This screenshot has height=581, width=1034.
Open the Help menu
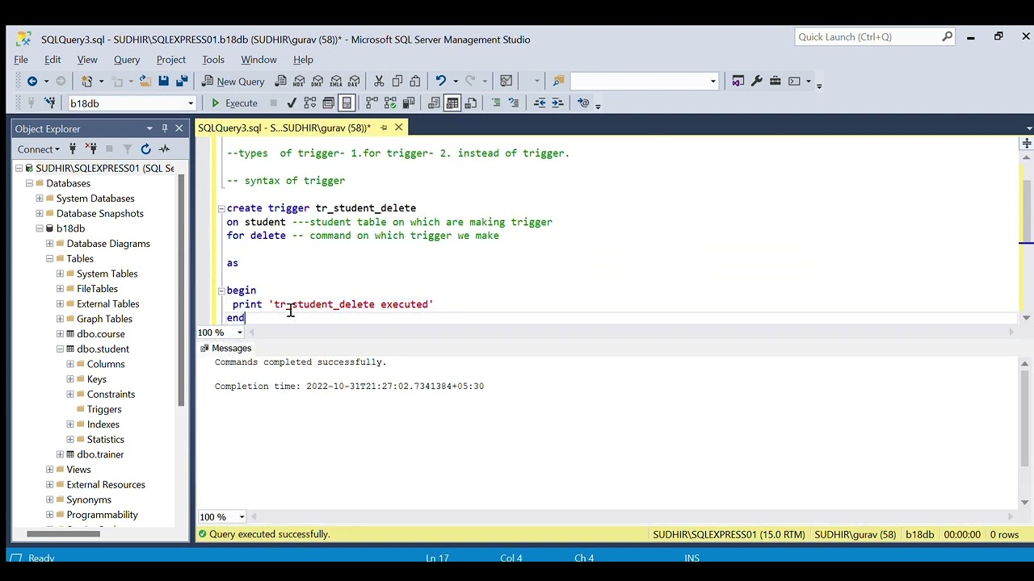(x=303, y=60)
